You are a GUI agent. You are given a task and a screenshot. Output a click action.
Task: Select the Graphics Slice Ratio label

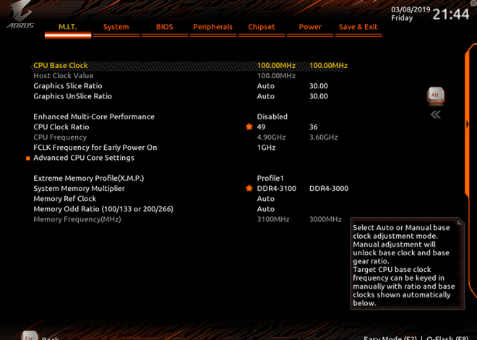click(x=67, y=86)
